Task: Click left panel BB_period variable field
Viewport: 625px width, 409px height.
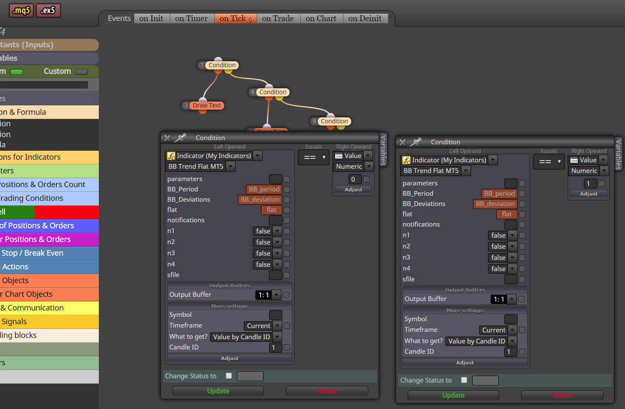Action: pyautogui.click(x=264, y=189)
